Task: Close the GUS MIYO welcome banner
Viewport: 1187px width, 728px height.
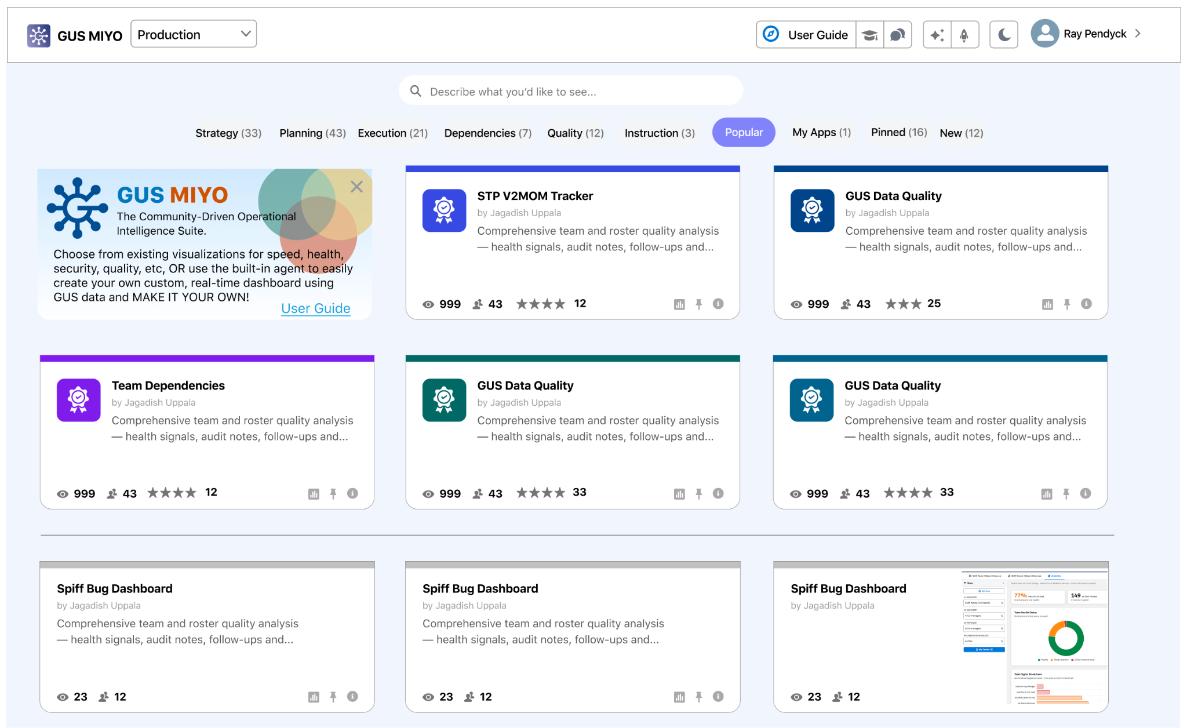Action: pos(356,187)
